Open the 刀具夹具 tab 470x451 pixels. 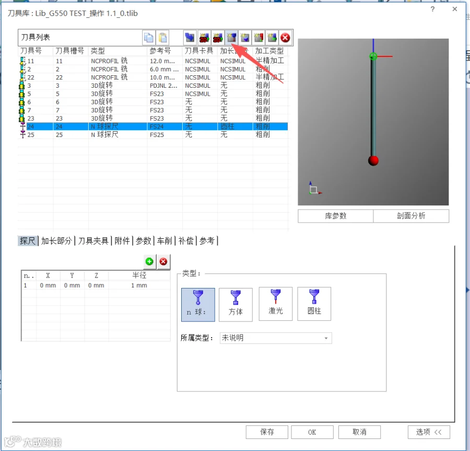pos(93,241)
